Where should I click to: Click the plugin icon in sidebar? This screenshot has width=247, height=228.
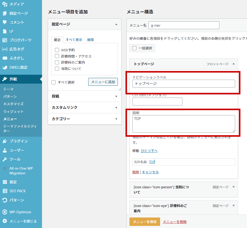5,141
